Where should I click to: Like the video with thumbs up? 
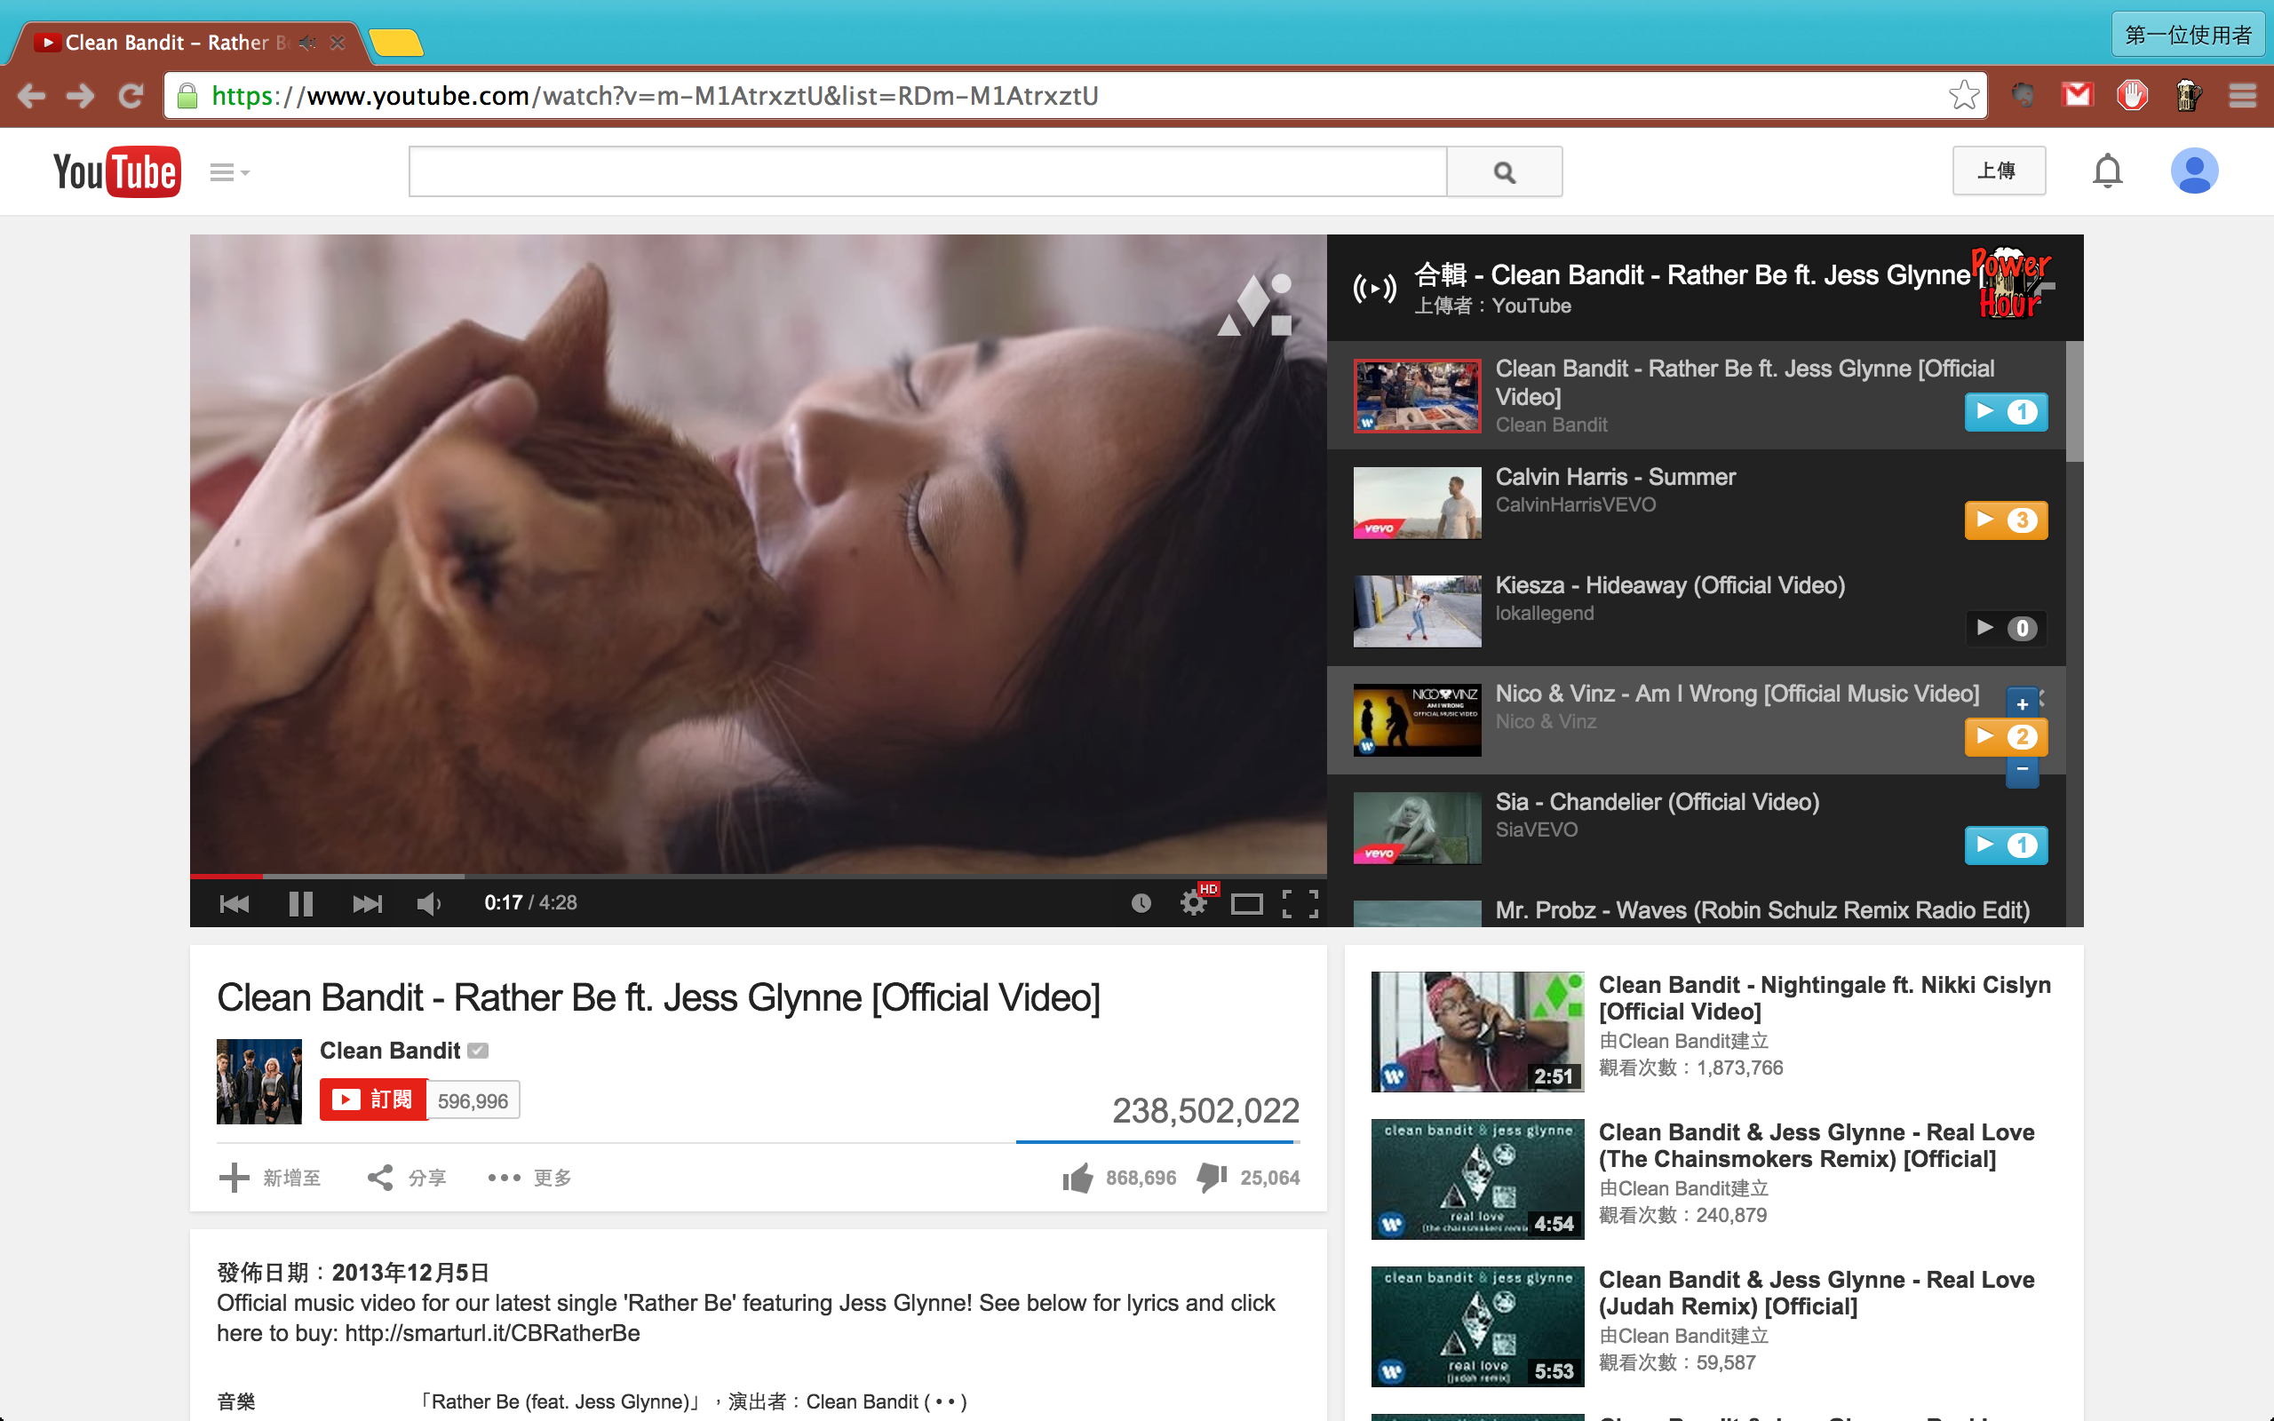[x=1077, y=1178]
